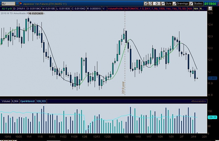The height and width of the screenshot is (141, 219).
Task: Open the chart tools crossed-tools icon
Action: coord(146,3)
